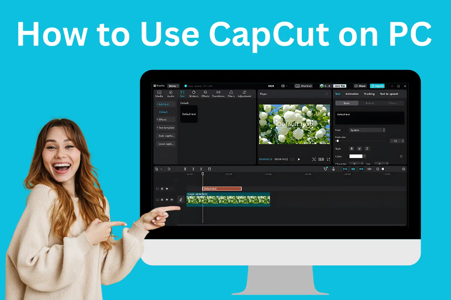Click the player fullscreen icon

[x=328, y=159]
